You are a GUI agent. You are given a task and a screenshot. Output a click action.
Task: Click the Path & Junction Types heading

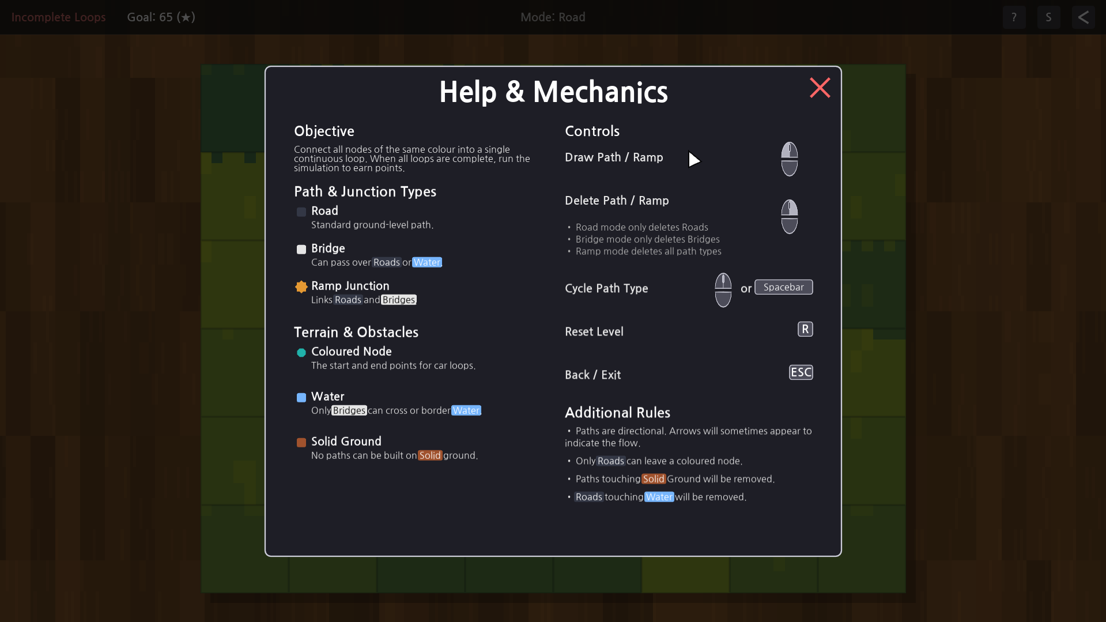tap(365, 191)
